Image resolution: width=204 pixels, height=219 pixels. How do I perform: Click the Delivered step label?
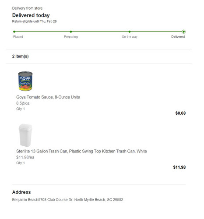pyautogui.click(x=178, y=37)
